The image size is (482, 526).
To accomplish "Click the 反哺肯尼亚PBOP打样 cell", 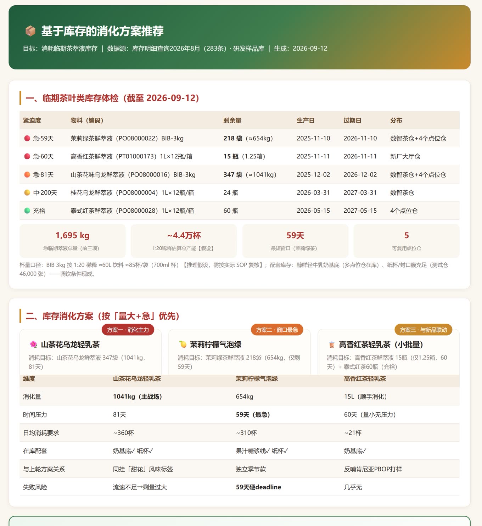I will [x=373, y=469].
